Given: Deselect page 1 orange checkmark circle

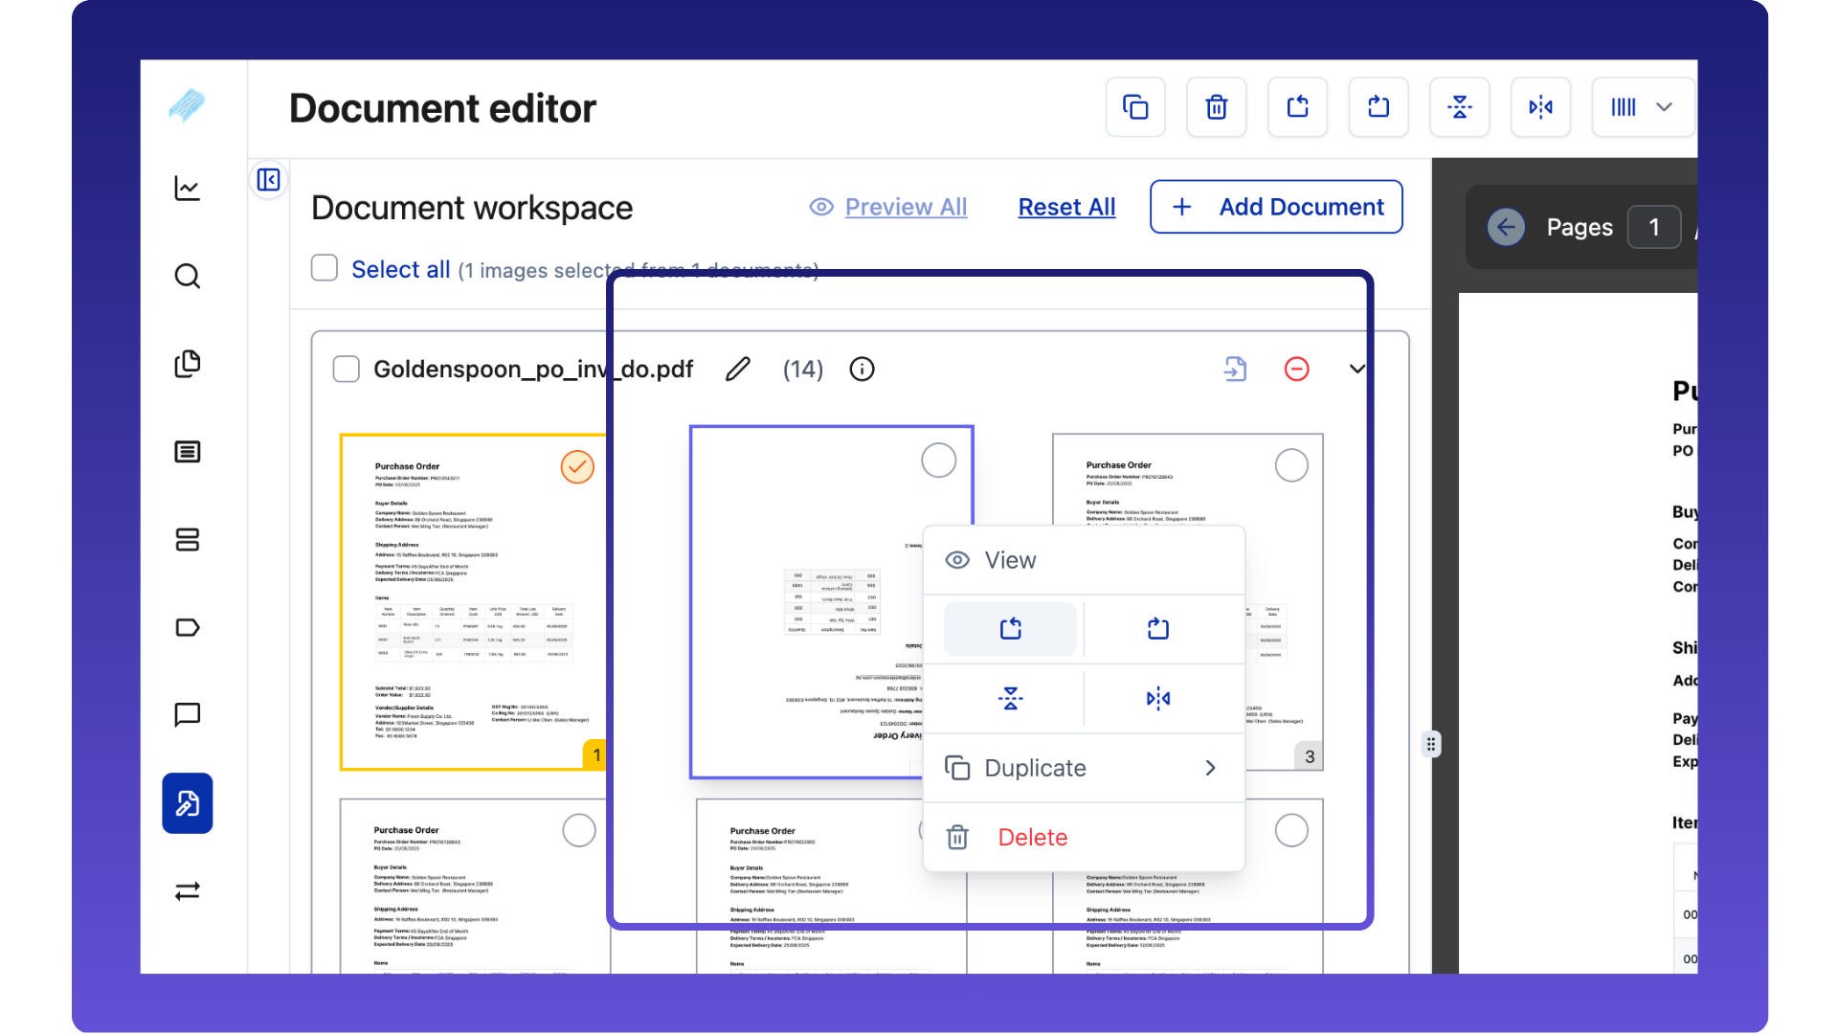Looking at the screenshot, I should pos(577,467).
